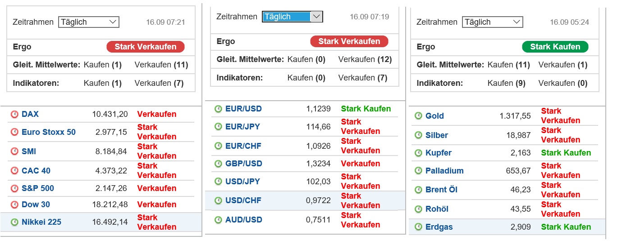Viewport: 622px width, 249px height.
Task: Expand the Zeitrahmen dropdown above the Gold list
Action: point(492,22)
